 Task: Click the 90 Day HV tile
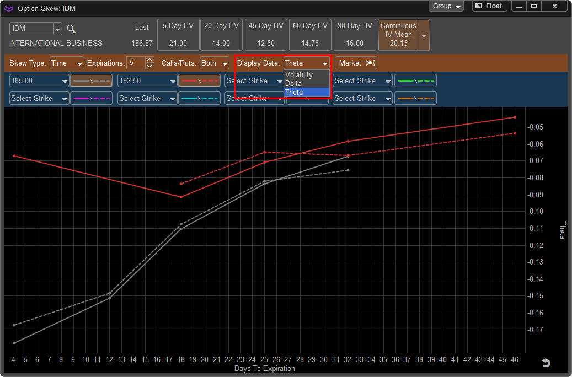click(x=355, y=35)
